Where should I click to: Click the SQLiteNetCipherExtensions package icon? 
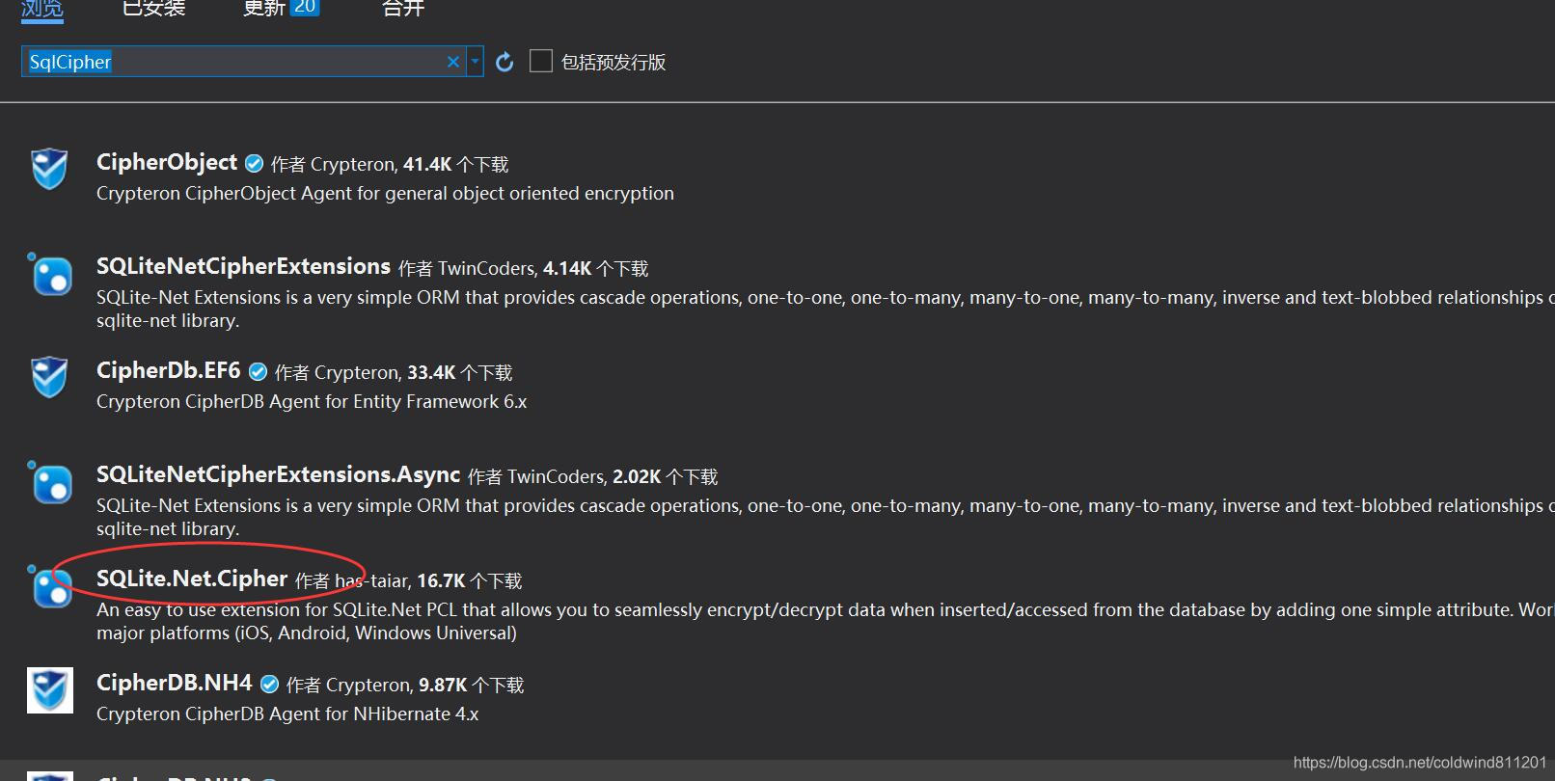[x=49, y=274]
